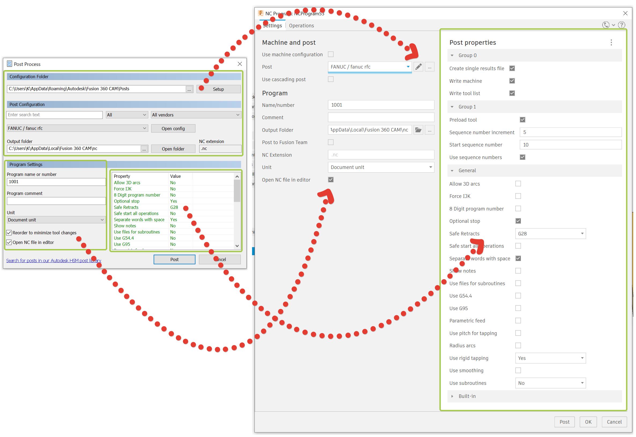This screenshot has height=437, width=636.
Task: Click the Start sequence number field
Action: coord(570,145)
